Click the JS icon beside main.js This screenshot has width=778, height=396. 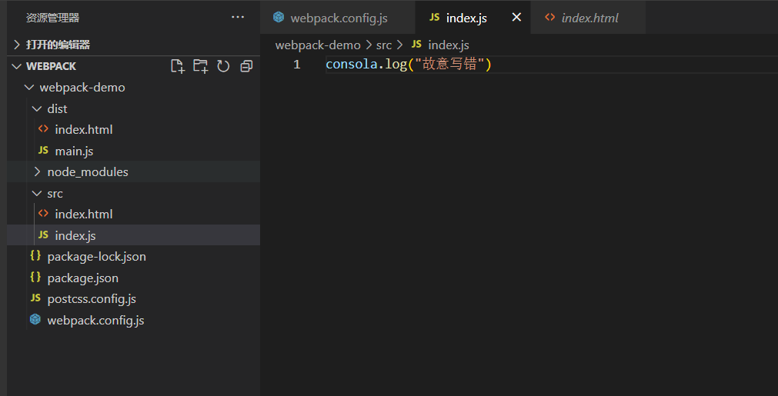pos(43,150)
